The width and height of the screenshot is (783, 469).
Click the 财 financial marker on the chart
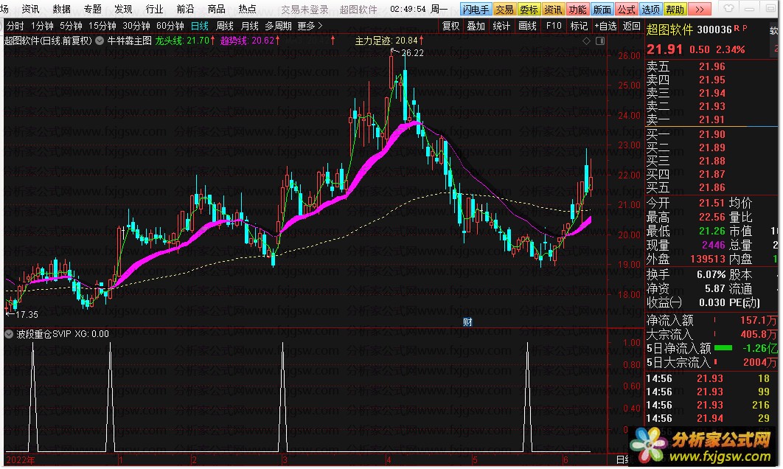pyautogui.click(x=467, y=322)
